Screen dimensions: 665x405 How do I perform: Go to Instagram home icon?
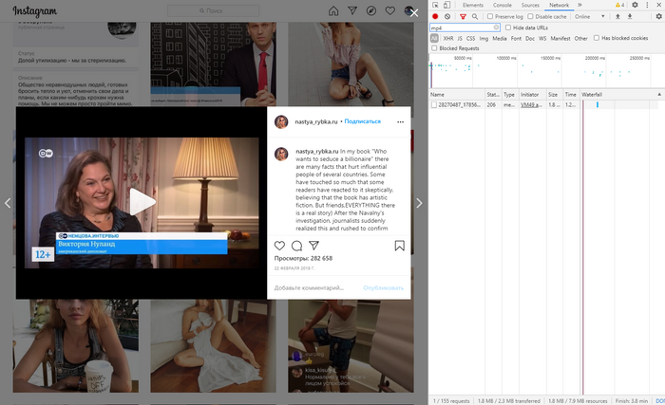pyautogui.click(x=333, y=11)
